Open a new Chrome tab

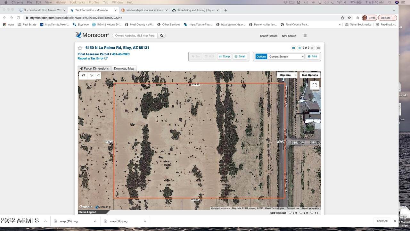pyautogui.click(x=225, y=10)
